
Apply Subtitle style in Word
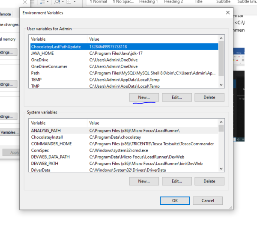point(223,2)
